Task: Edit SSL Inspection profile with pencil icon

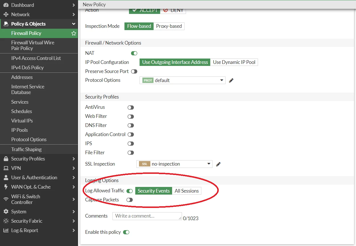Action: 218,164
